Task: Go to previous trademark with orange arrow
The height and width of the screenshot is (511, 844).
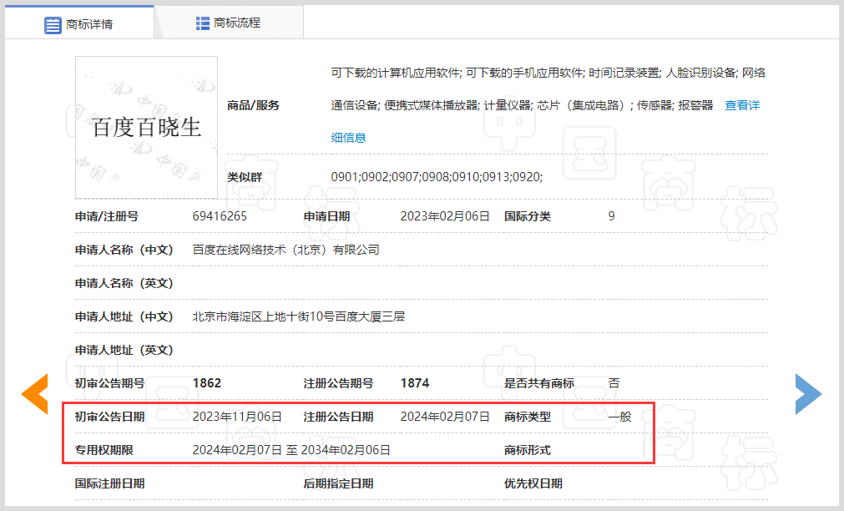Action: coord(35,393)
